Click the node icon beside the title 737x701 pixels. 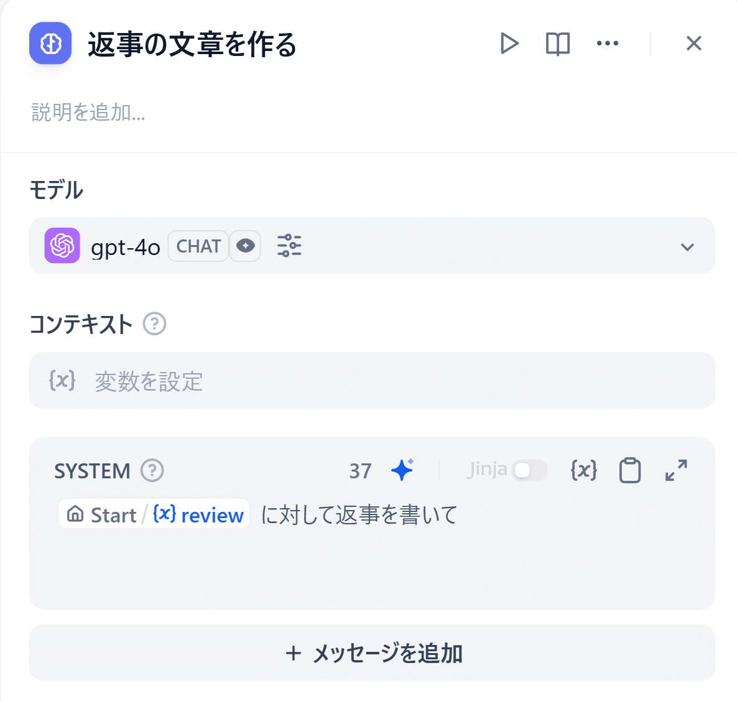pos(50,44)
